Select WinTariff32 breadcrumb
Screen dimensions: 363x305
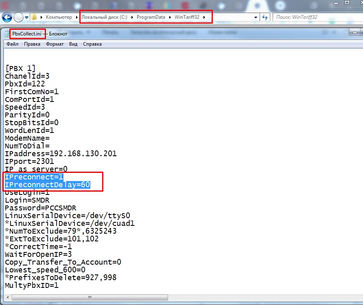(x=187, y=17)
